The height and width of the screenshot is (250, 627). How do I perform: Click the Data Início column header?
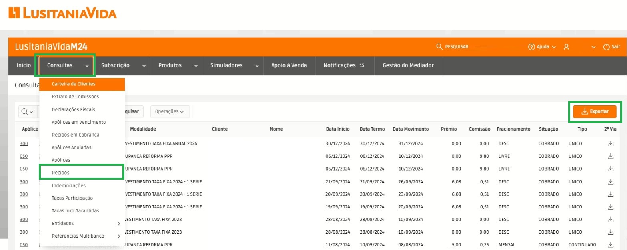(338, 129)
